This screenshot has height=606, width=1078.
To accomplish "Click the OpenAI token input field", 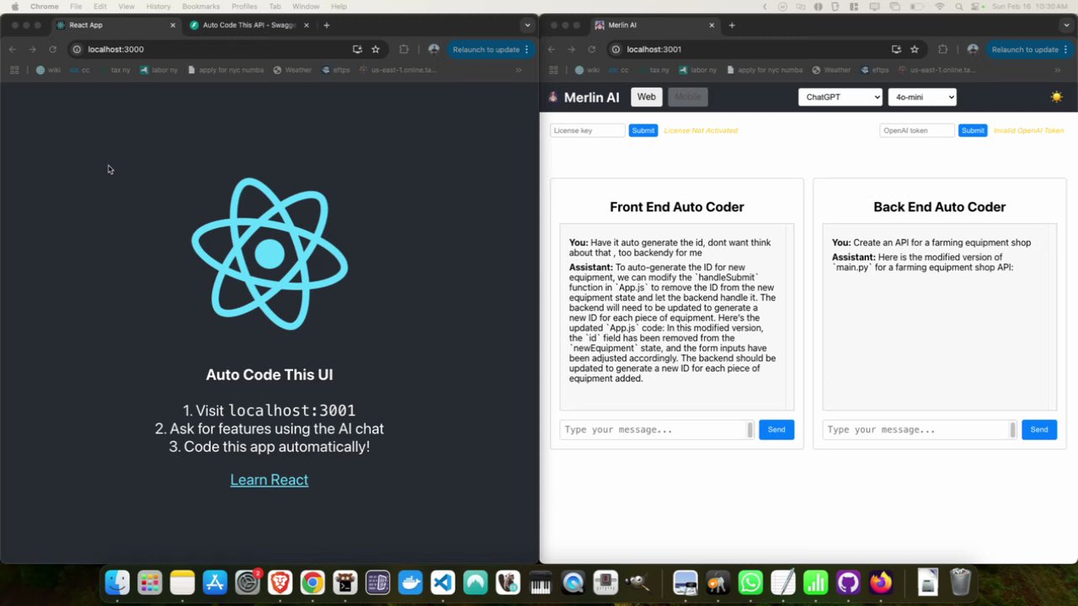I will point(917,130).
